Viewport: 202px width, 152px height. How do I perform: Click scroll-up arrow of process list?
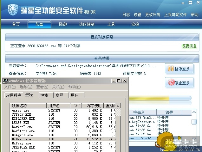[118, 106]
